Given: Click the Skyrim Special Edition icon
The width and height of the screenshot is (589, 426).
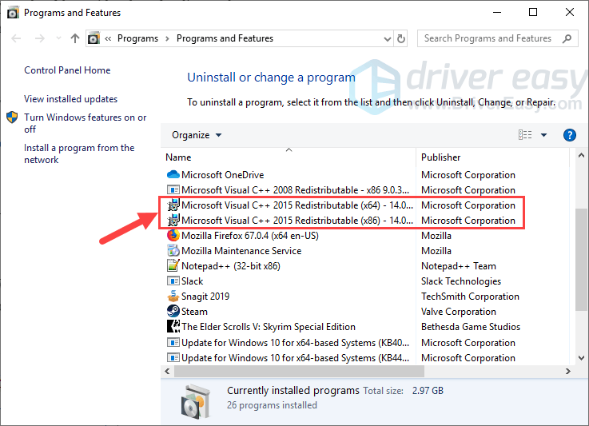Looking at the screenshot, I should coord(173,327).
